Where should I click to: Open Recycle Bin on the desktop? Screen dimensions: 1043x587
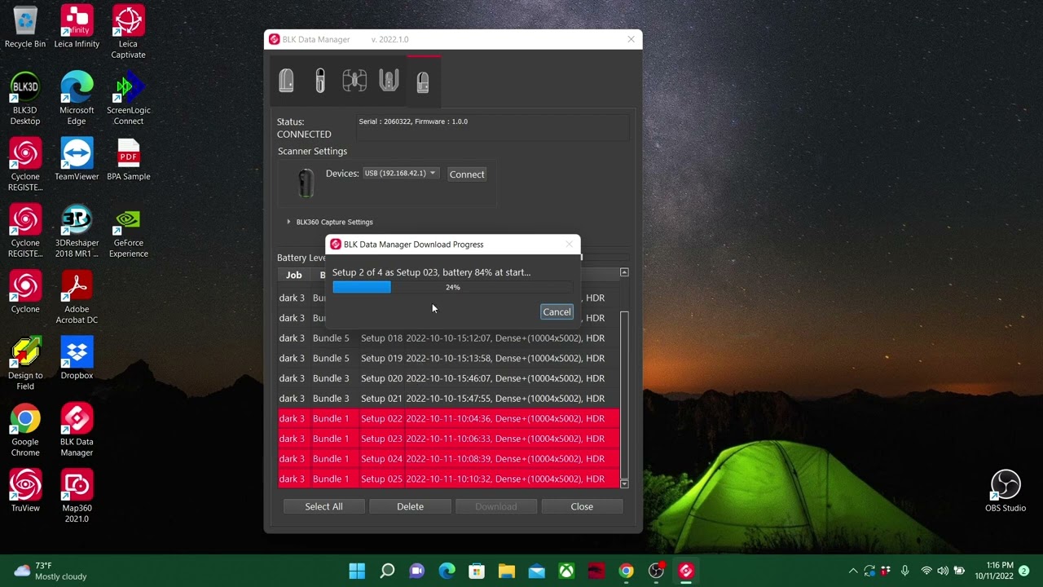tap(25, 28)
